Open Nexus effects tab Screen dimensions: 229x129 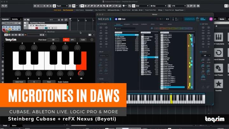(153, 24)
